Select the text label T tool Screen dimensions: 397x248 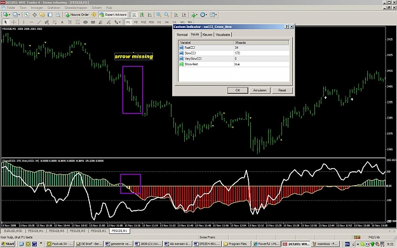point(70,22)
